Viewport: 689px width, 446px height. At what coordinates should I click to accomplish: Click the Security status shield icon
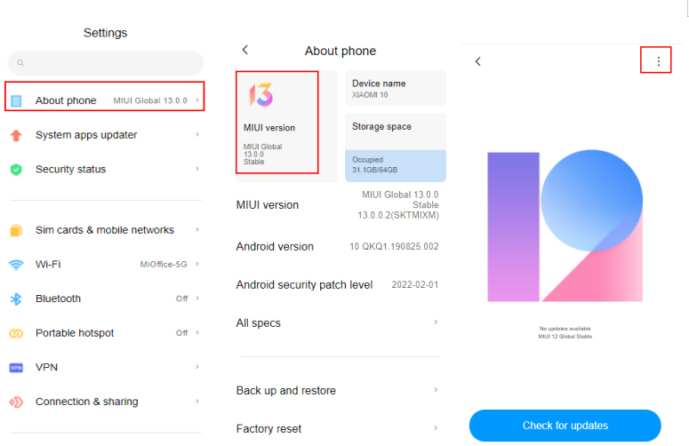(x=16, y=170)
